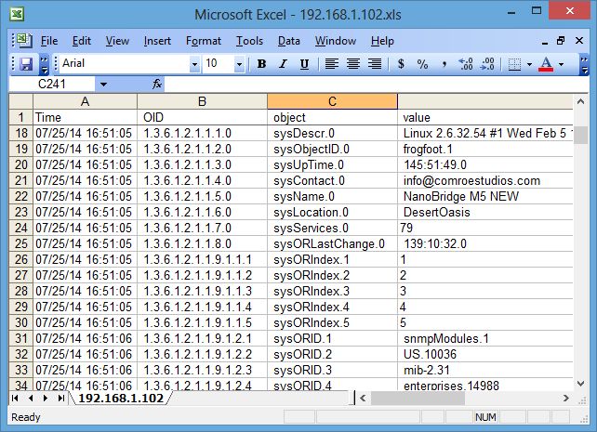
Task: Apply Comma style
Action: click(444, 64)
